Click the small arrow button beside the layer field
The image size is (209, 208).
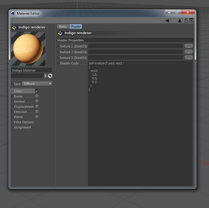click(46, 76)
